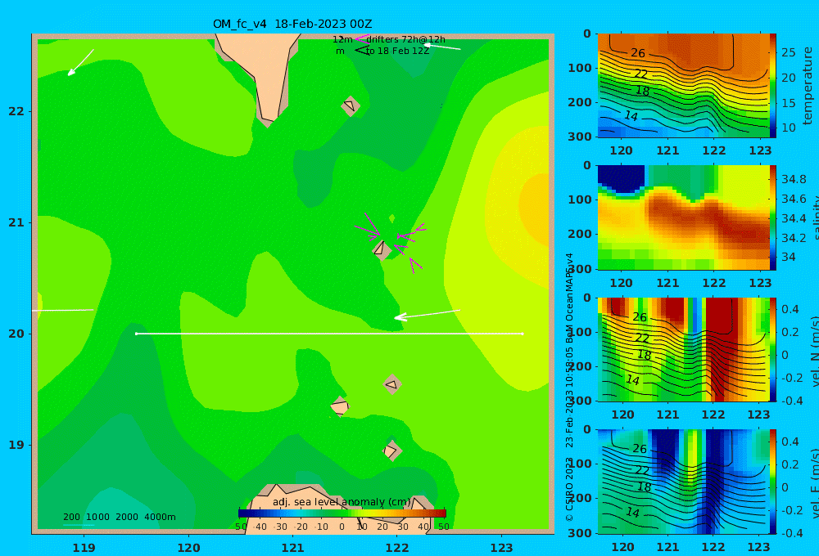Click the plot title 'OM_fc_v4 18-Feb-2023 00Z'
Viewport: 819px width, 556px height.
pyautogui.click(x=292, y=24)
